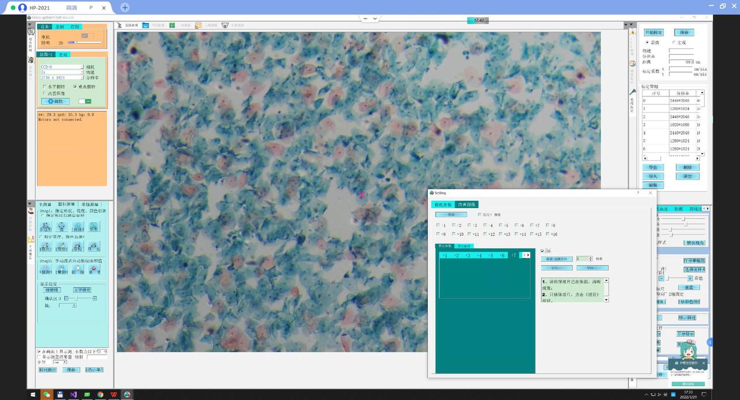The image size is (740, 400).
Task: Select the macro radio button in calibration panel
Action: (674, 42)
